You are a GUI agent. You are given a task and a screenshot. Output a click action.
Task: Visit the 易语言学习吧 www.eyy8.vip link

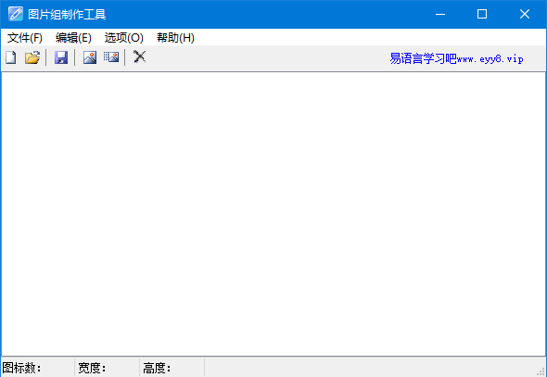(x=456, y=58)
